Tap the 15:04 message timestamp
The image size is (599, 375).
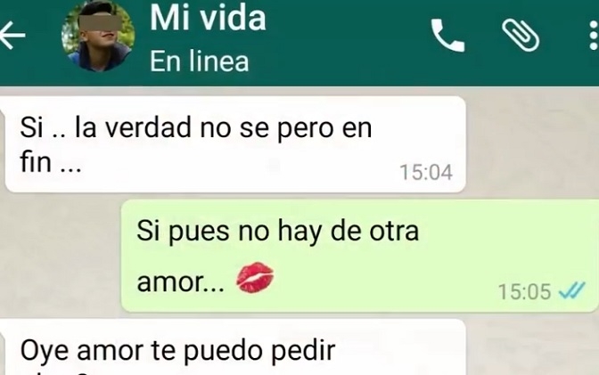pyautogui.click(x=426, y=172)
